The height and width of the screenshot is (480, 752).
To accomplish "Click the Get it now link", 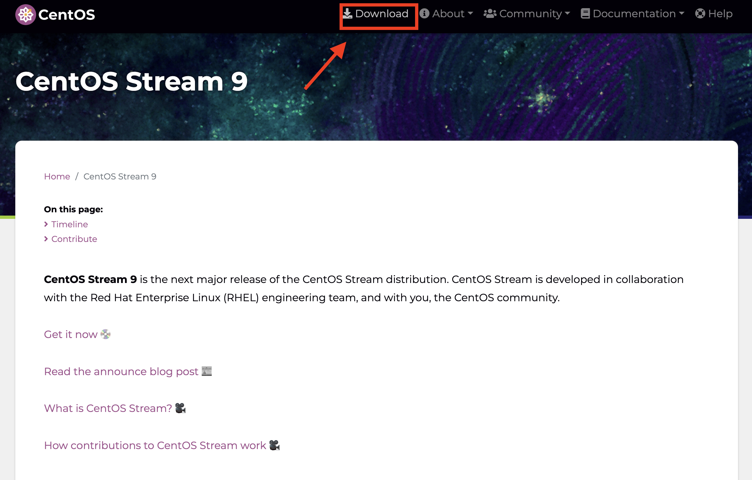I will (x=71, y=334).
